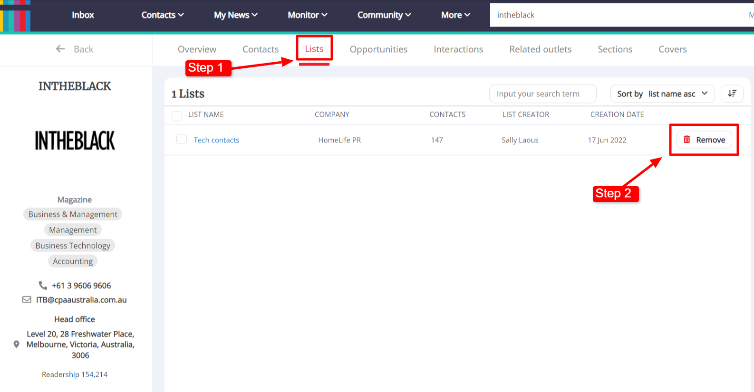Click the Business & Management tag
The width and height of the screenshot is (754, 392).
[73, 215]
